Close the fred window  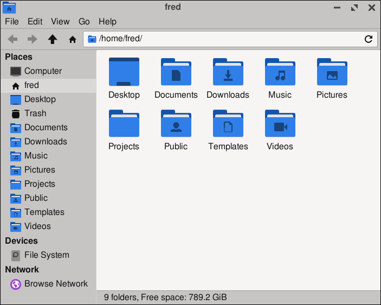pos(372,8)
